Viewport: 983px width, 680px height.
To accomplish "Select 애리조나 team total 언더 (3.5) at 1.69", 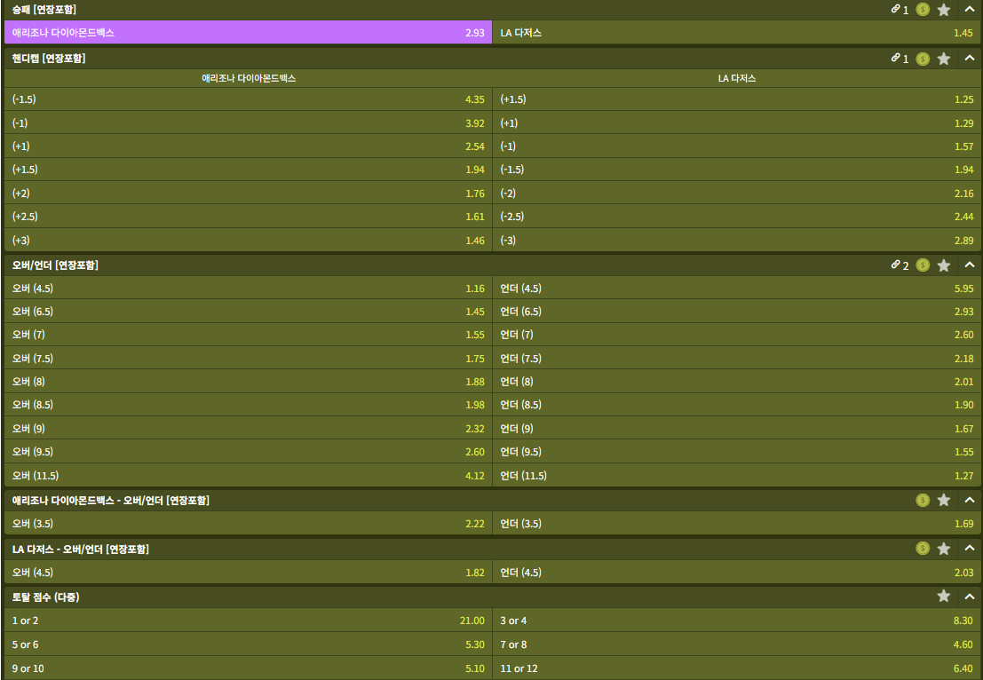I will click(737, 524).
